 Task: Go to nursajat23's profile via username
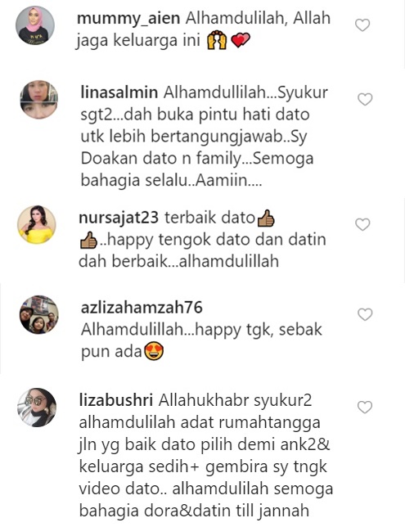119,218
